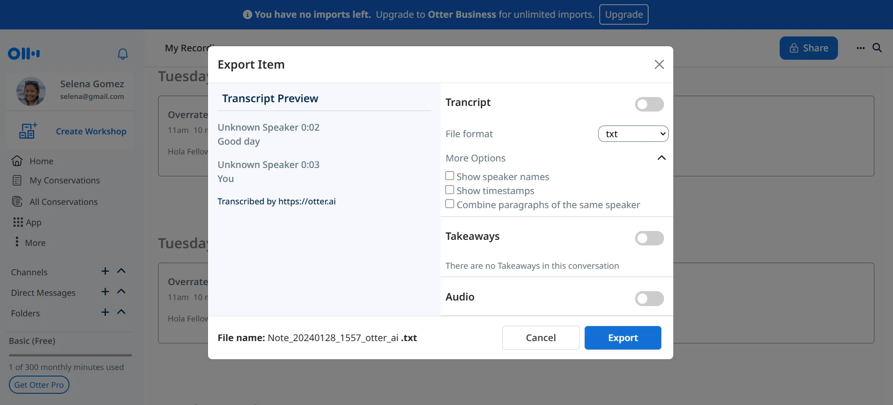Start a new direct message with plus
Screen dimensions: 893x405
click(105, 292)
